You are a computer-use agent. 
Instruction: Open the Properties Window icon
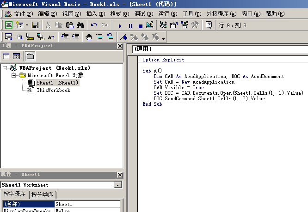point(173,25)
